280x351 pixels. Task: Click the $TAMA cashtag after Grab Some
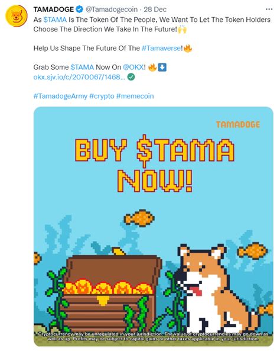[x=82, y=67]
